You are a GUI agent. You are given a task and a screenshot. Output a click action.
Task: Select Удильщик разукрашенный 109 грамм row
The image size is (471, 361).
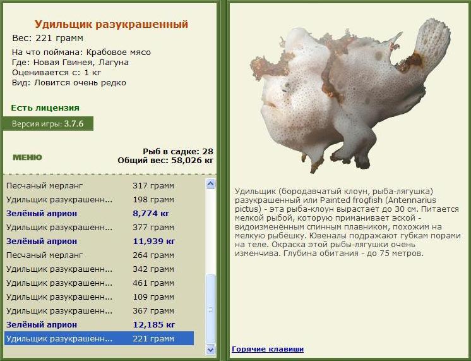click(x=99, y=297)
